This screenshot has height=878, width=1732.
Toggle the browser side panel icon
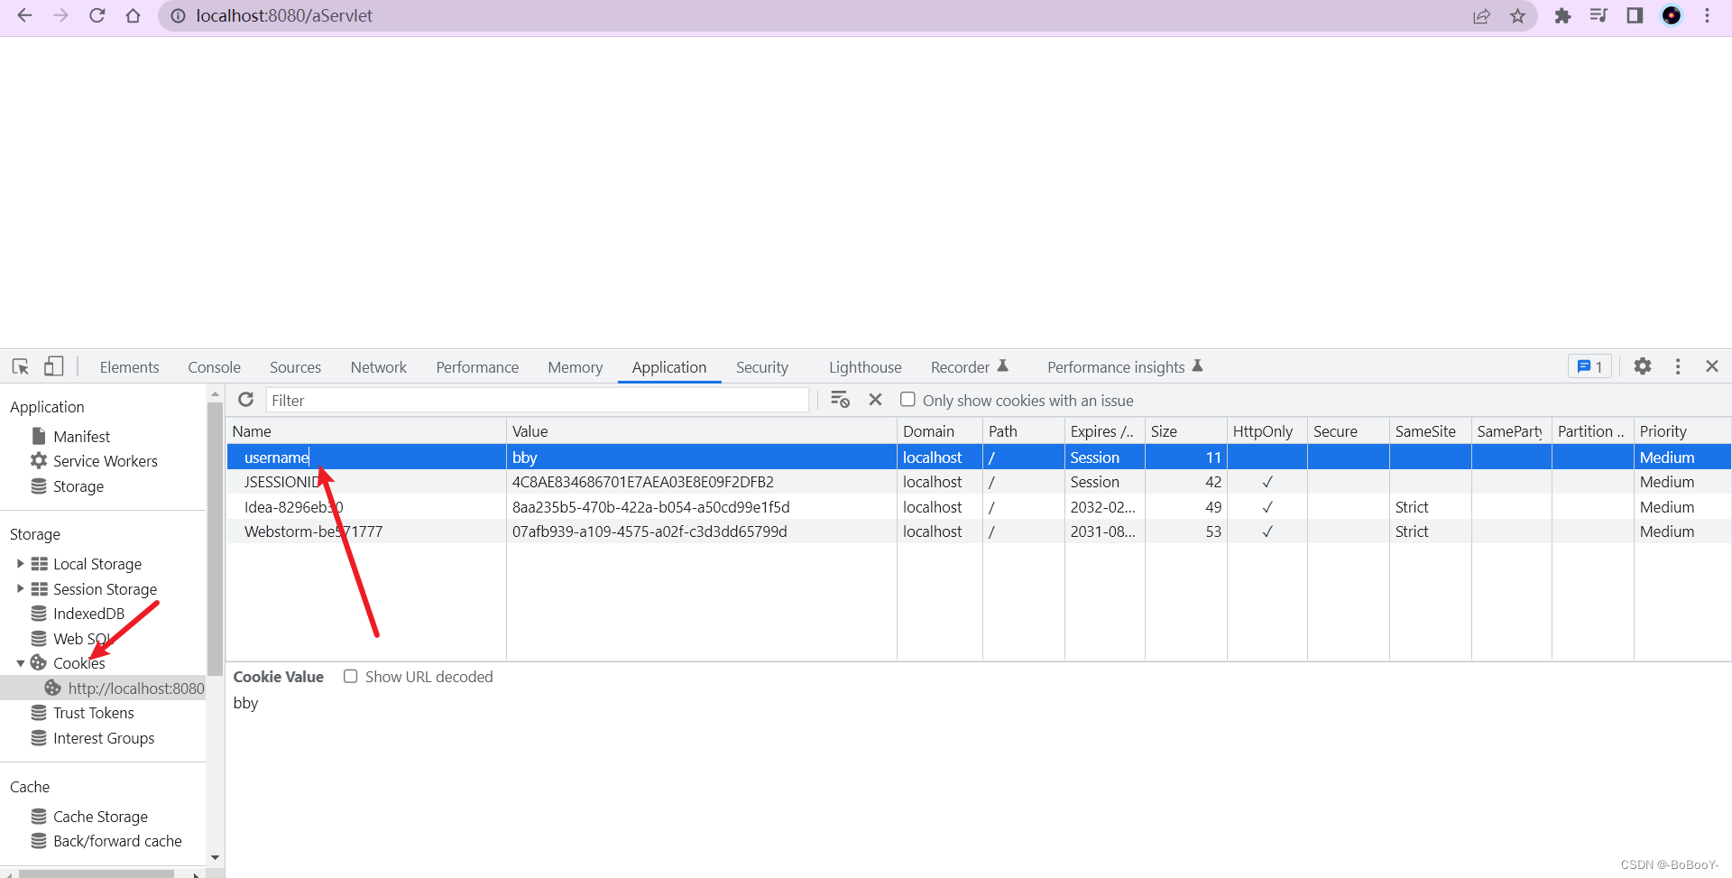pos(1635,15)
